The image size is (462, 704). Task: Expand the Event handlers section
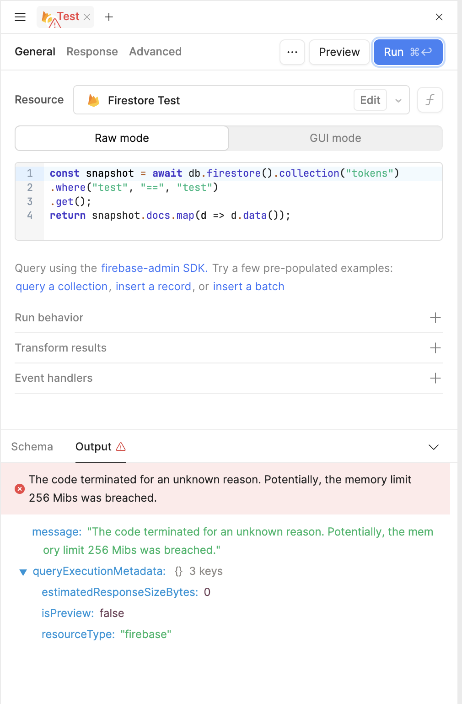[x=435, y=378]
